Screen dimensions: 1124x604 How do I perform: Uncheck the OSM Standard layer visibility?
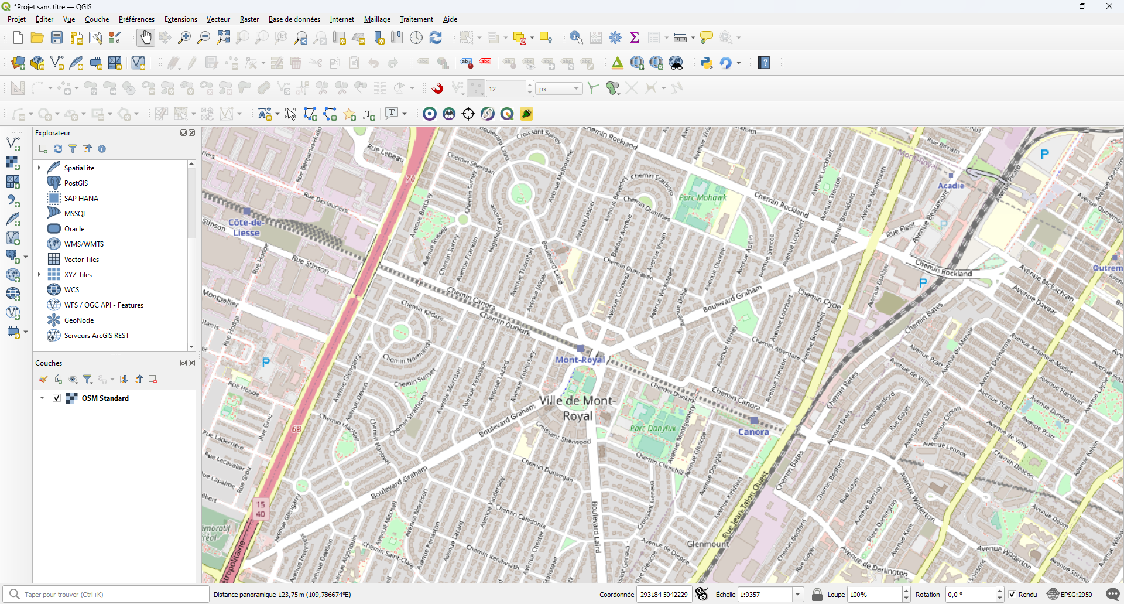click(57, 398)
